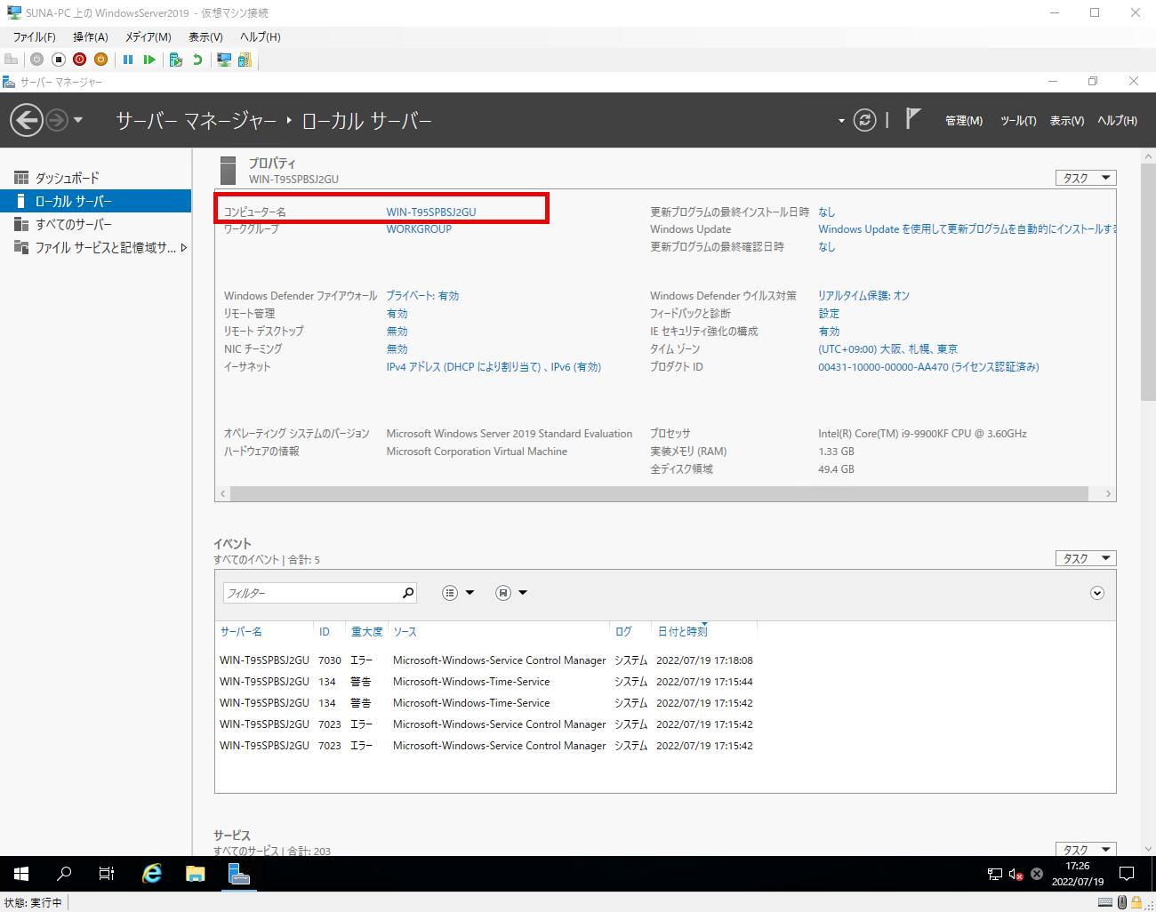The width and height of the screenshot is (1156, 912).
Task: Open the 操作(A) menu
Action: coord(89,36)
